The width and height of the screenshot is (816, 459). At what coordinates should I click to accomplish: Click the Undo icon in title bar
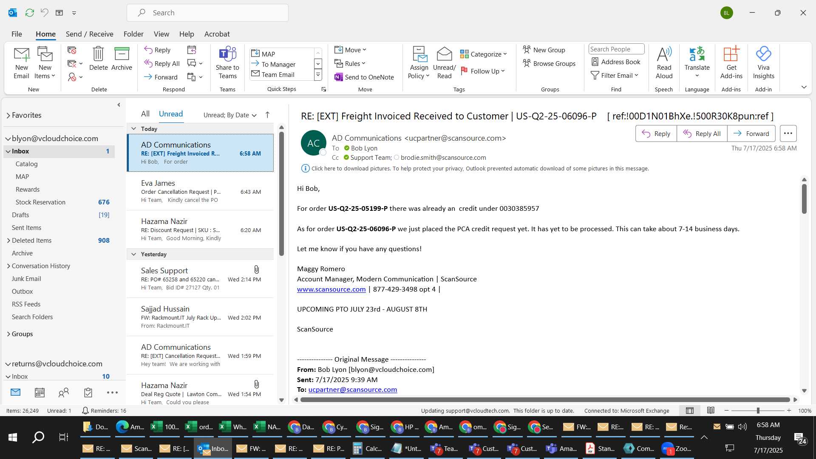coord(44,13)
